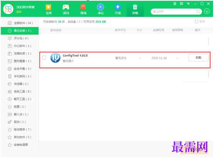Click the 登录 login link
Screen dimensions: 215x159
tap(19, 12)
